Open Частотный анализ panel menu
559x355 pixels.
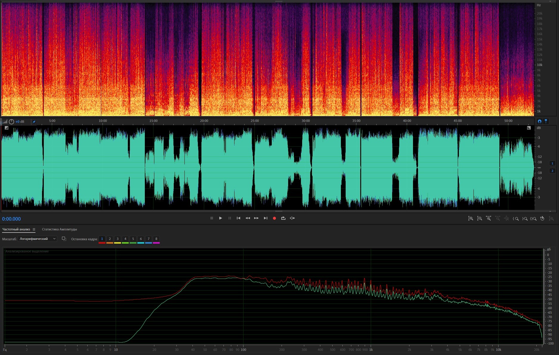(34, 230)
